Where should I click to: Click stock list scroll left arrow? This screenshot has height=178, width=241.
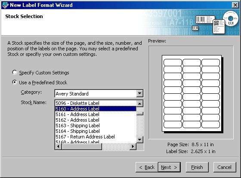click(58, 147)
